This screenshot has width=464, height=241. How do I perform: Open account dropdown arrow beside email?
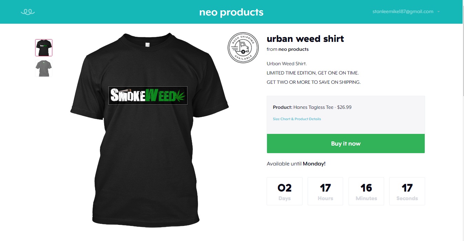pyautogui.click(x=439, y=12)
